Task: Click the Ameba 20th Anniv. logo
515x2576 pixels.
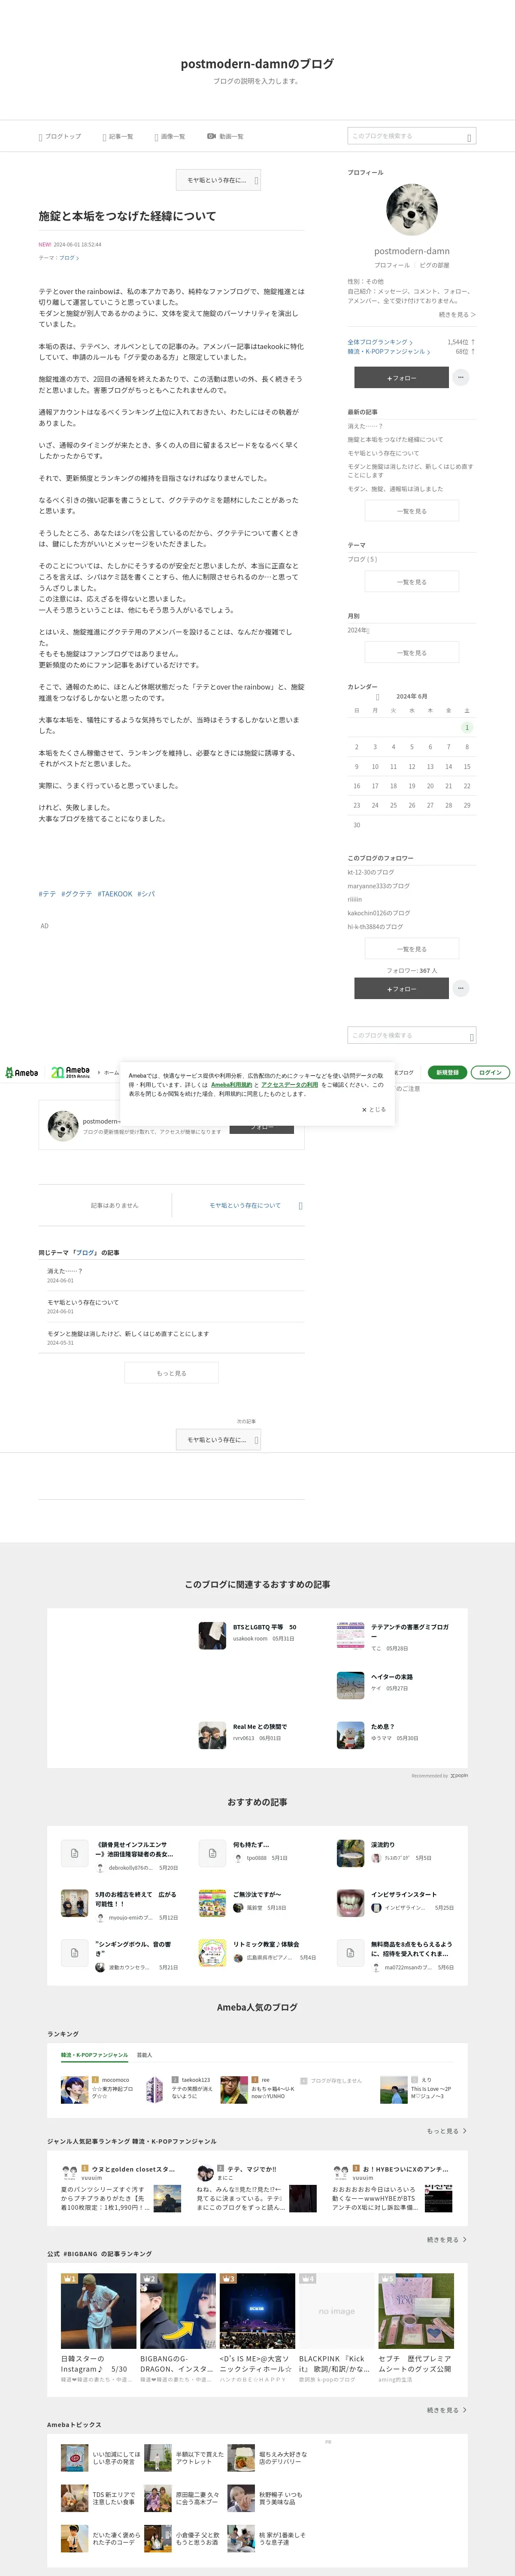Action: pos(71,1072)
